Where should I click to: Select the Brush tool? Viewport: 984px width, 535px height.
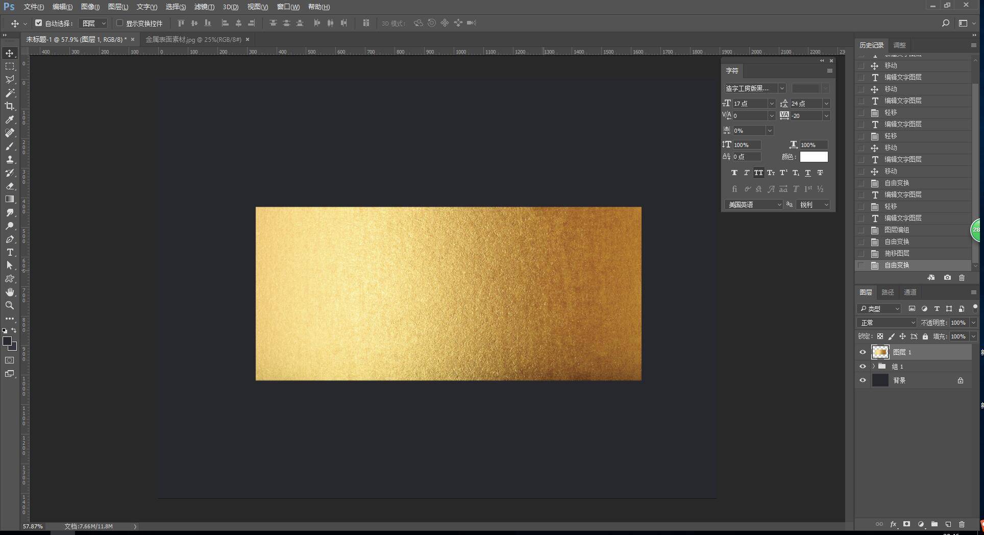[10, 146]
